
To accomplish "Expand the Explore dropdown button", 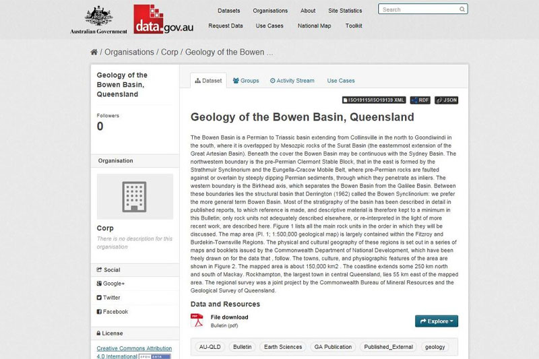I will pos(437,321).
